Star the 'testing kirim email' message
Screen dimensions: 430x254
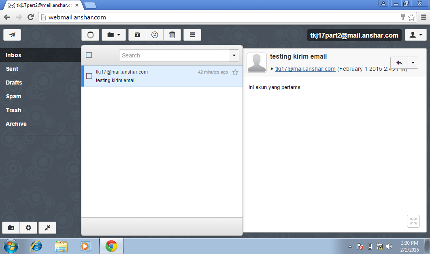(235, 72)
